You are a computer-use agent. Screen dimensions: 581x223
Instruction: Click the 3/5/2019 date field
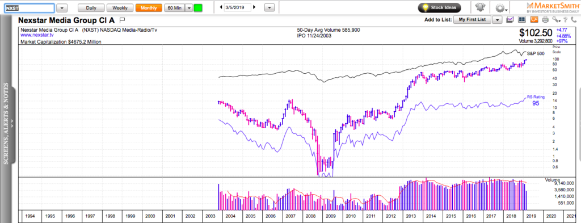tap(238, 7)
